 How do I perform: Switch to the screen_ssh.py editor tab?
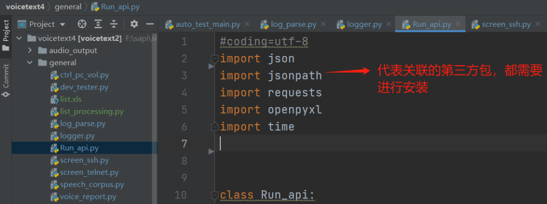tap(506, 24)
